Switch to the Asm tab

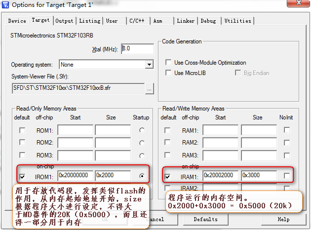click(x=162, y=21)
